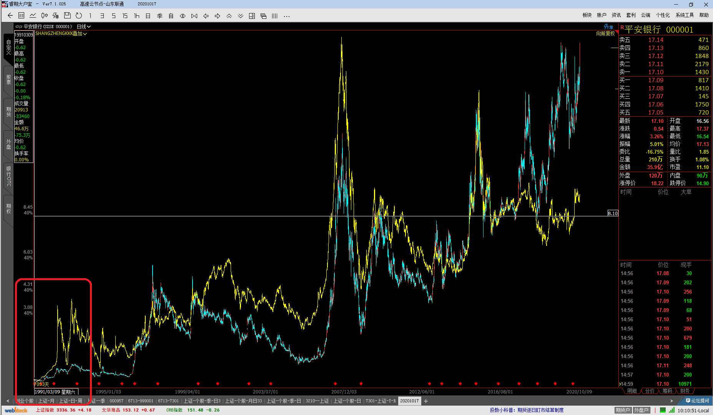Click the back arrow toolbar icon
Screen dimensions: 713x415
(x=10, y=16)
